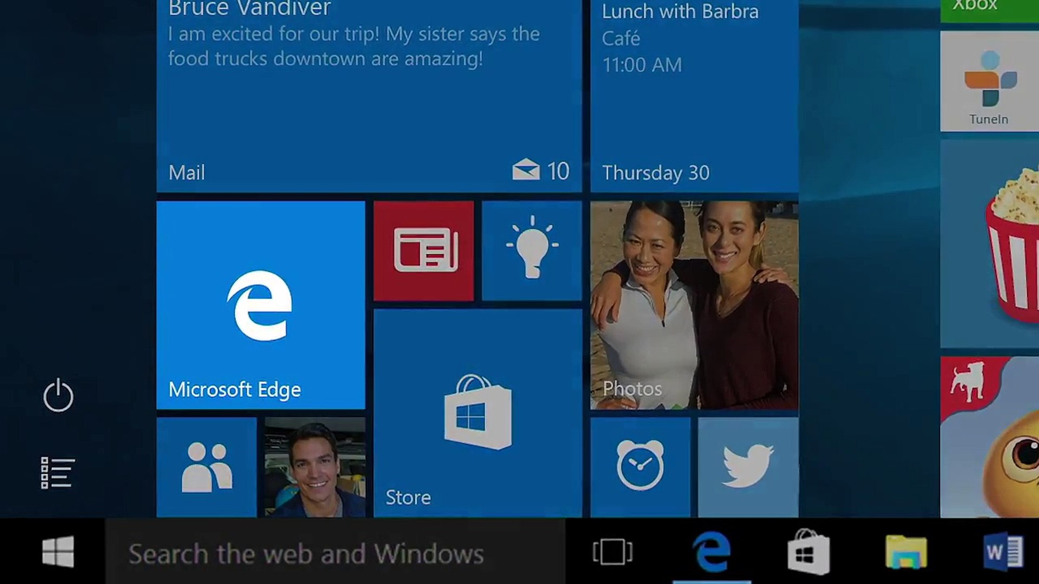1039x584 pixels.
Task: Expand the All apps list
Action: tap(58, 472)
